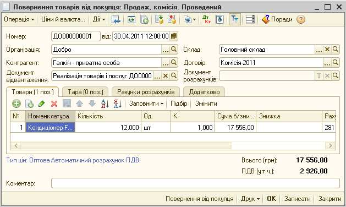
Task: Click the Записати button
Action: pyautogui.click(x=297, y=199)
